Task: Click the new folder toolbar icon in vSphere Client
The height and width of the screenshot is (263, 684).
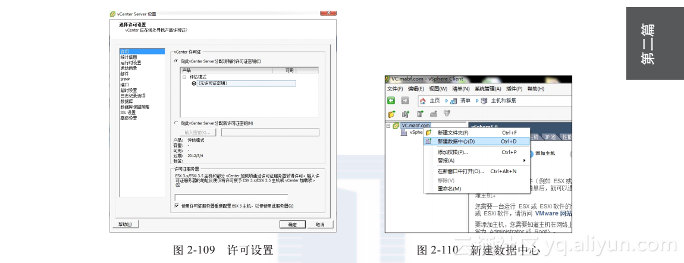Action: coord(392,114)
